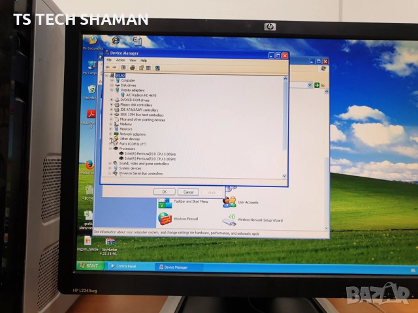Expand the DVD/CD-ROM drives category

point(112,100)
